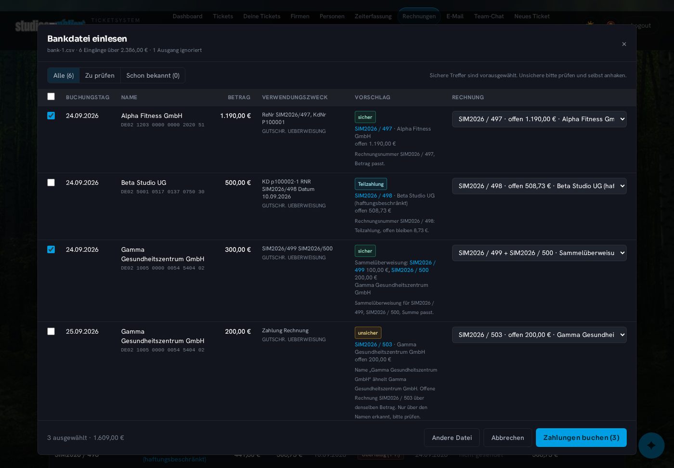Uncheck the Alpha Fitness GmbH row checkbox

pyautogui.click(x=51, y=116)
